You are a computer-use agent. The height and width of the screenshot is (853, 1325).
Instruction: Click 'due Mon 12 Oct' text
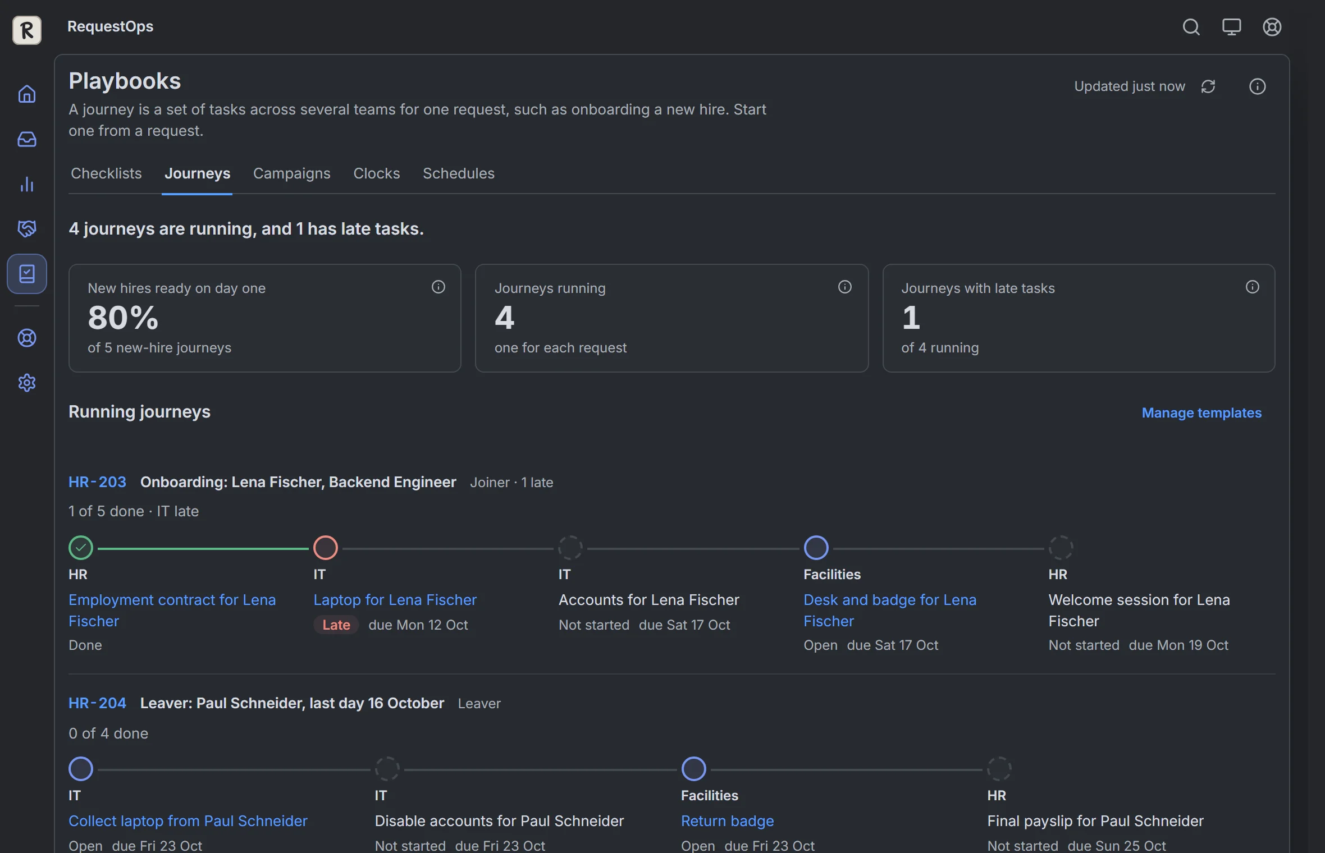pos(418,625)
